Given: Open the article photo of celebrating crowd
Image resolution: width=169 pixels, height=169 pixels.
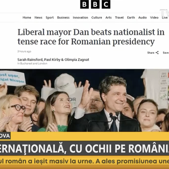Looking at the screenshot, I should tap(84, 100).
